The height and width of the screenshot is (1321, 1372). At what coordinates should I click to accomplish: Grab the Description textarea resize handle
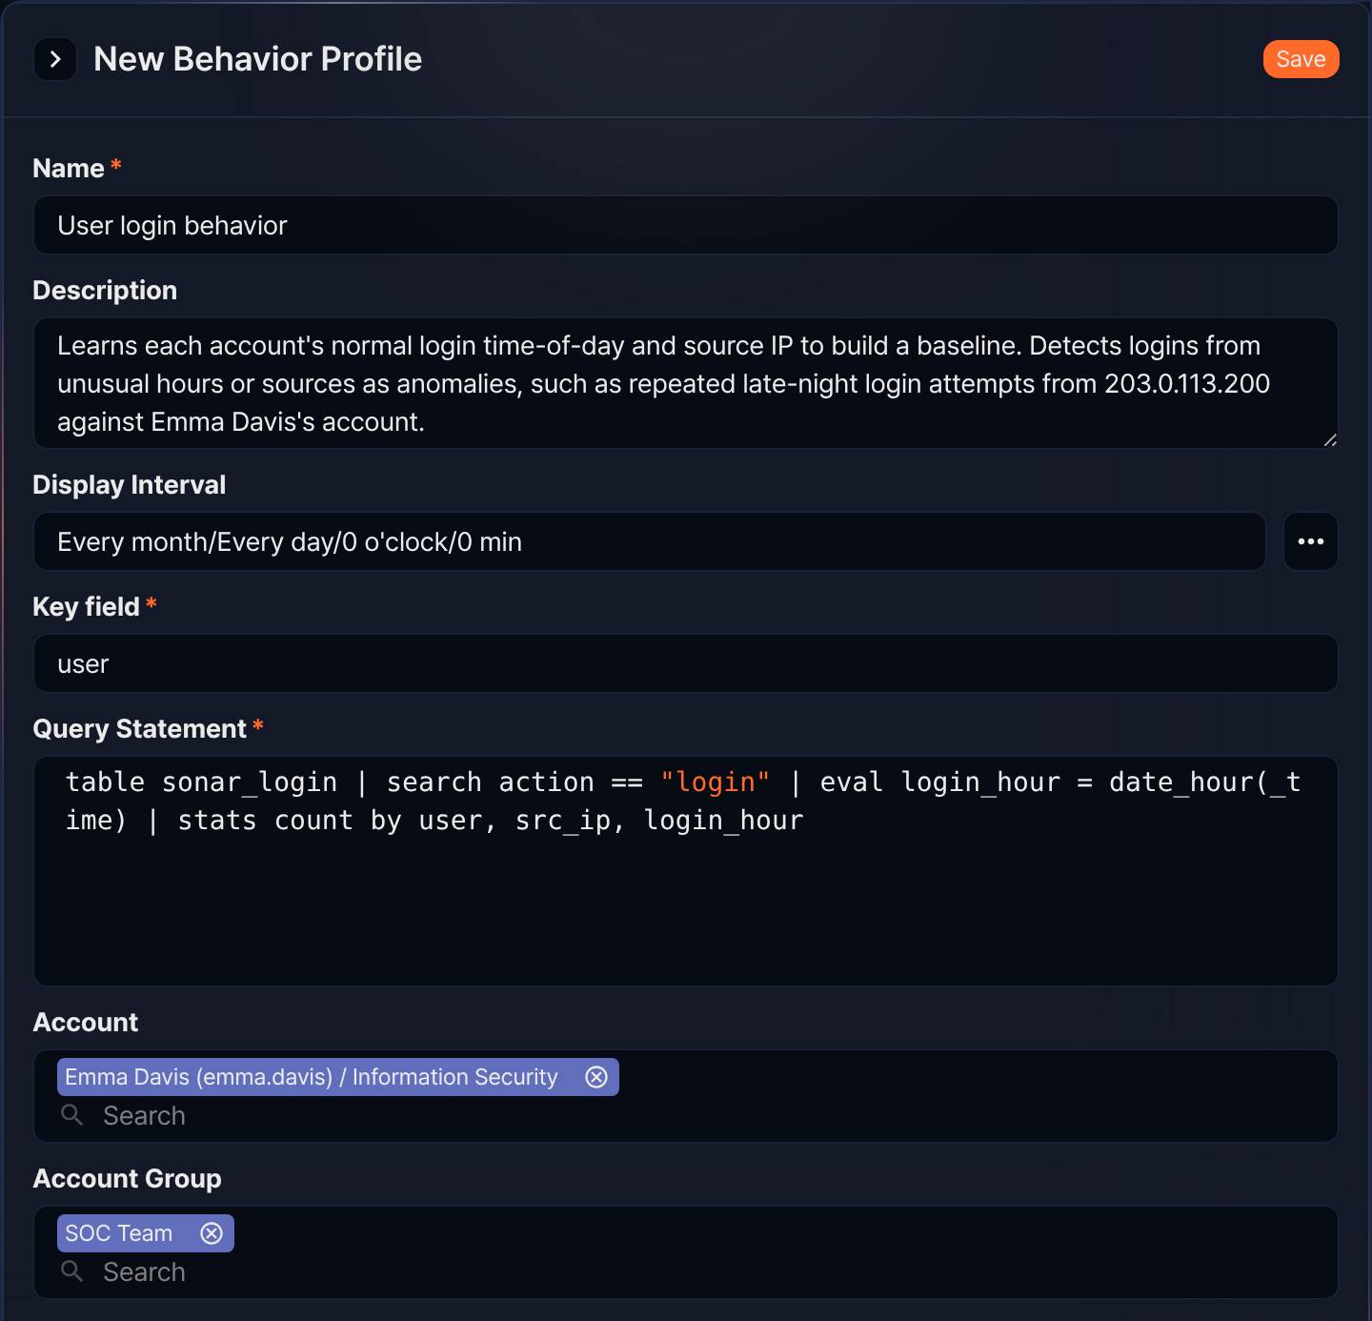point(1330,439)
